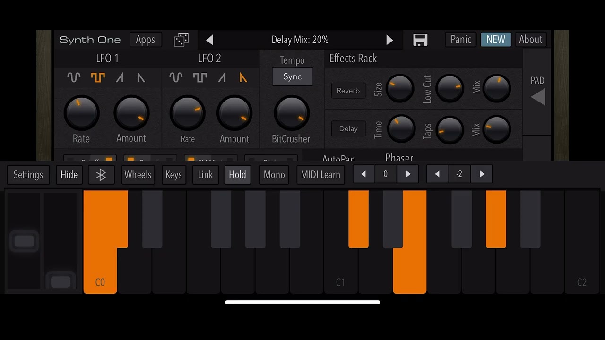This screenshot has width=605, height=340.
Task: Click the pitch bend wheel
Action: (x=24, y=241)
